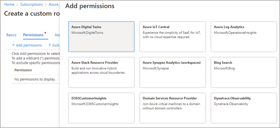280x128 pixels.
Task: Select the Azure Digital Twins card
Action: [x=101, y=37]
